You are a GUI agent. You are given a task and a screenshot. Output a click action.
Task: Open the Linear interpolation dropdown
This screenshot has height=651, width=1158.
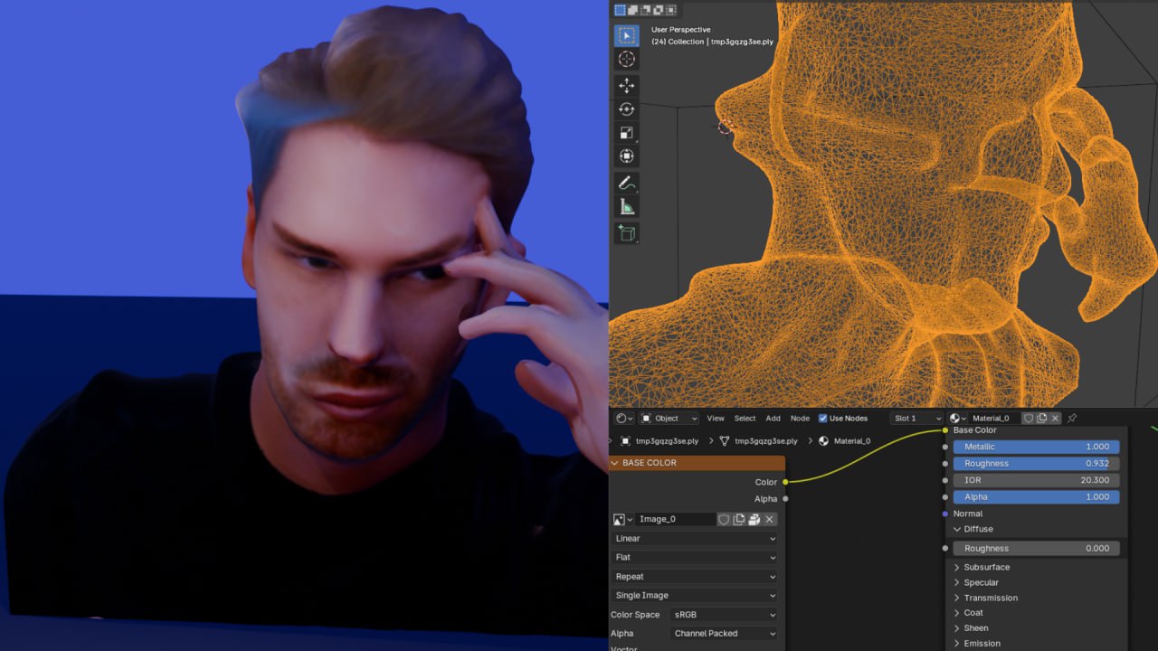pyautogui.click(x=695, y=539)
